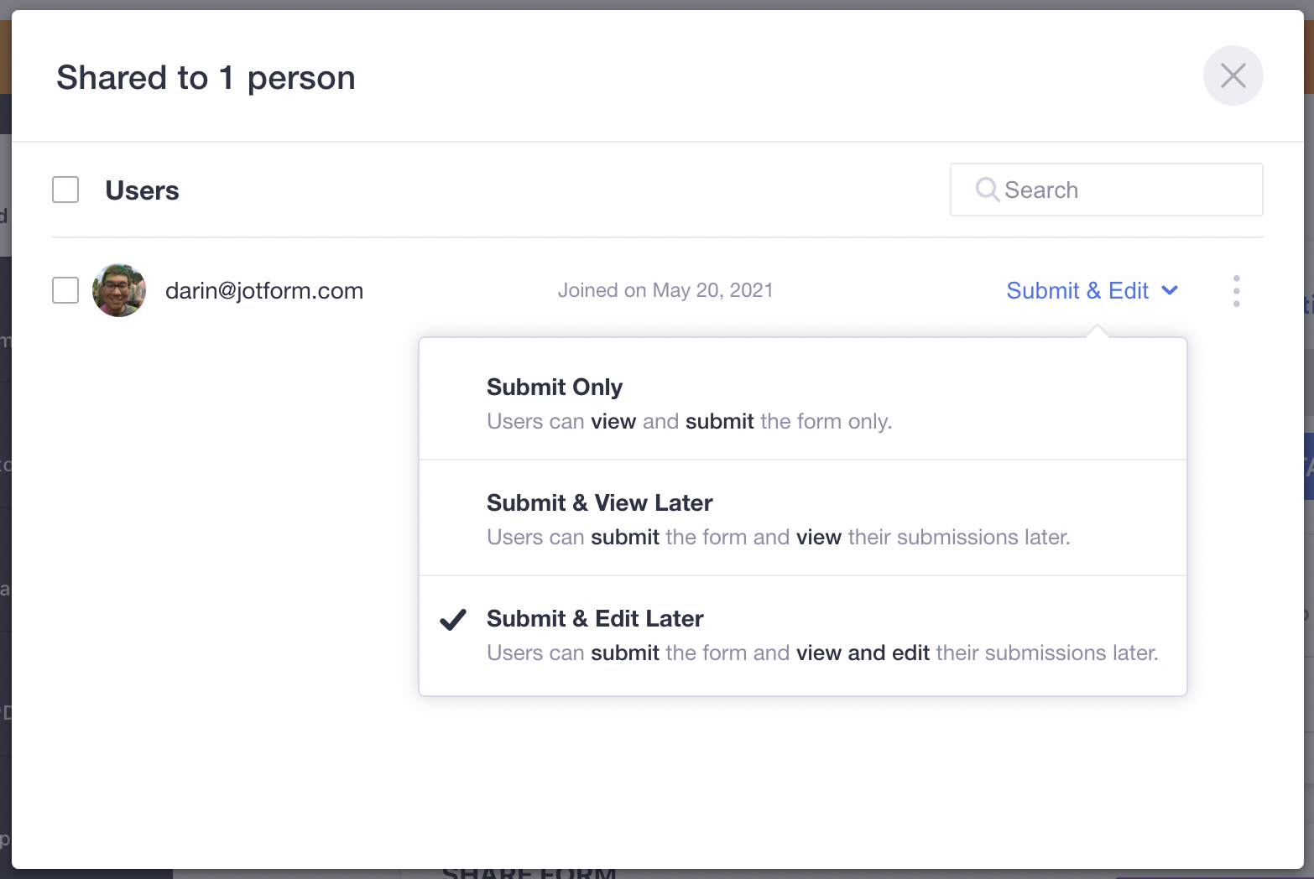
Task: Open the three-dot more options menu
Action: point(1236,291)
